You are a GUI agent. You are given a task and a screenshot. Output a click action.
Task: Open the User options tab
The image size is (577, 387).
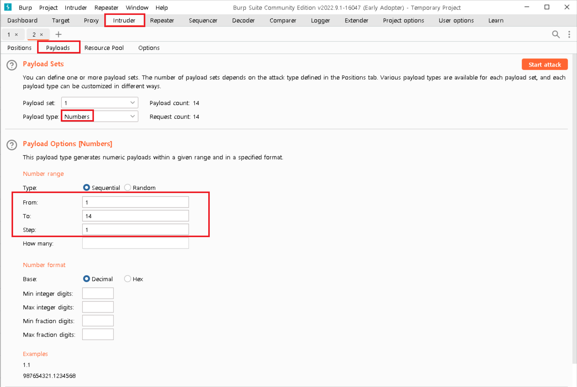[456, 20]
